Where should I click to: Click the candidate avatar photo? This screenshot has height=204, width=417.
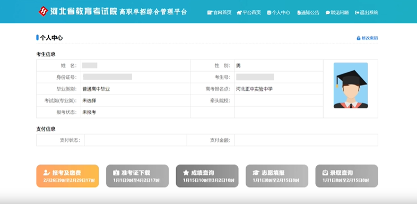coord(351,86)
